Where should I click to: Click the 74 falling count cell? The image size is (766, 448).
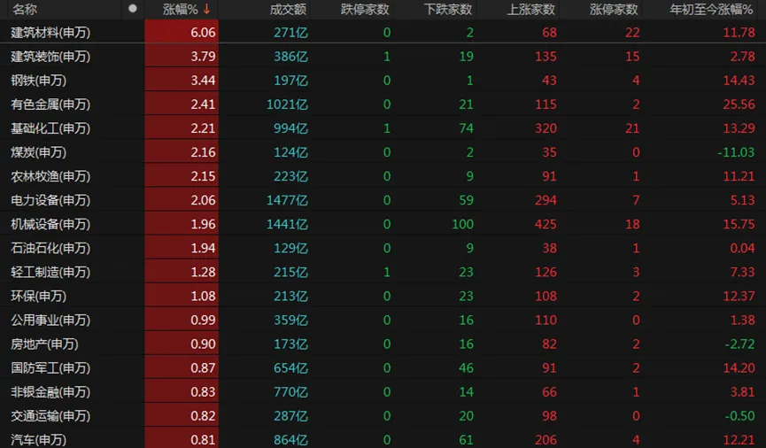[466, 128]
